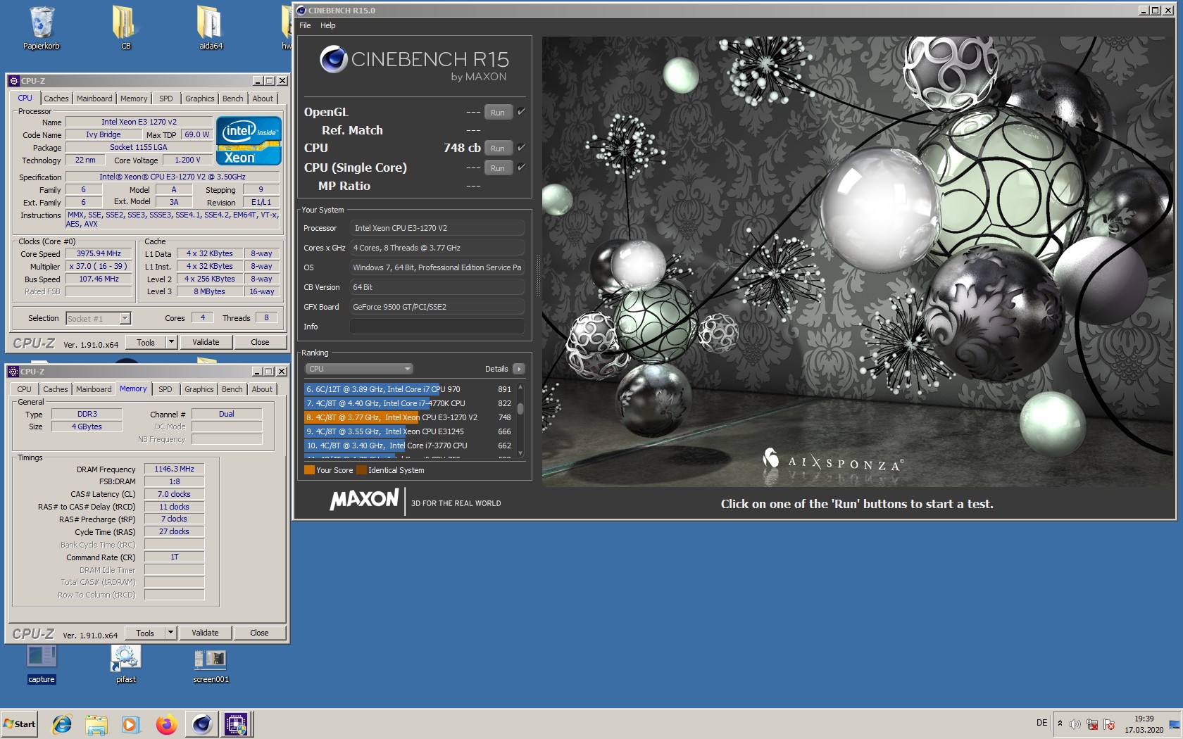Run the CPU benchmark
The width and height of the screenshot is (1183, 739).
(498, 149)
